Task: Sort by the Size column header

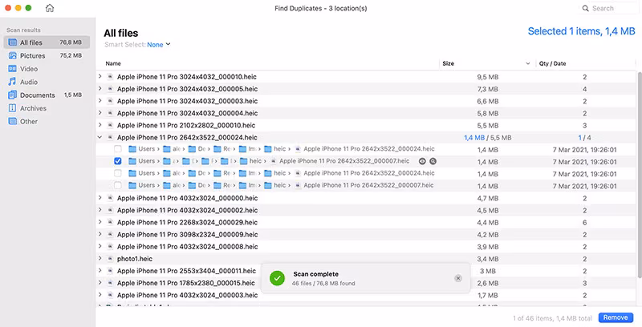Action: (x=448, y=63)
